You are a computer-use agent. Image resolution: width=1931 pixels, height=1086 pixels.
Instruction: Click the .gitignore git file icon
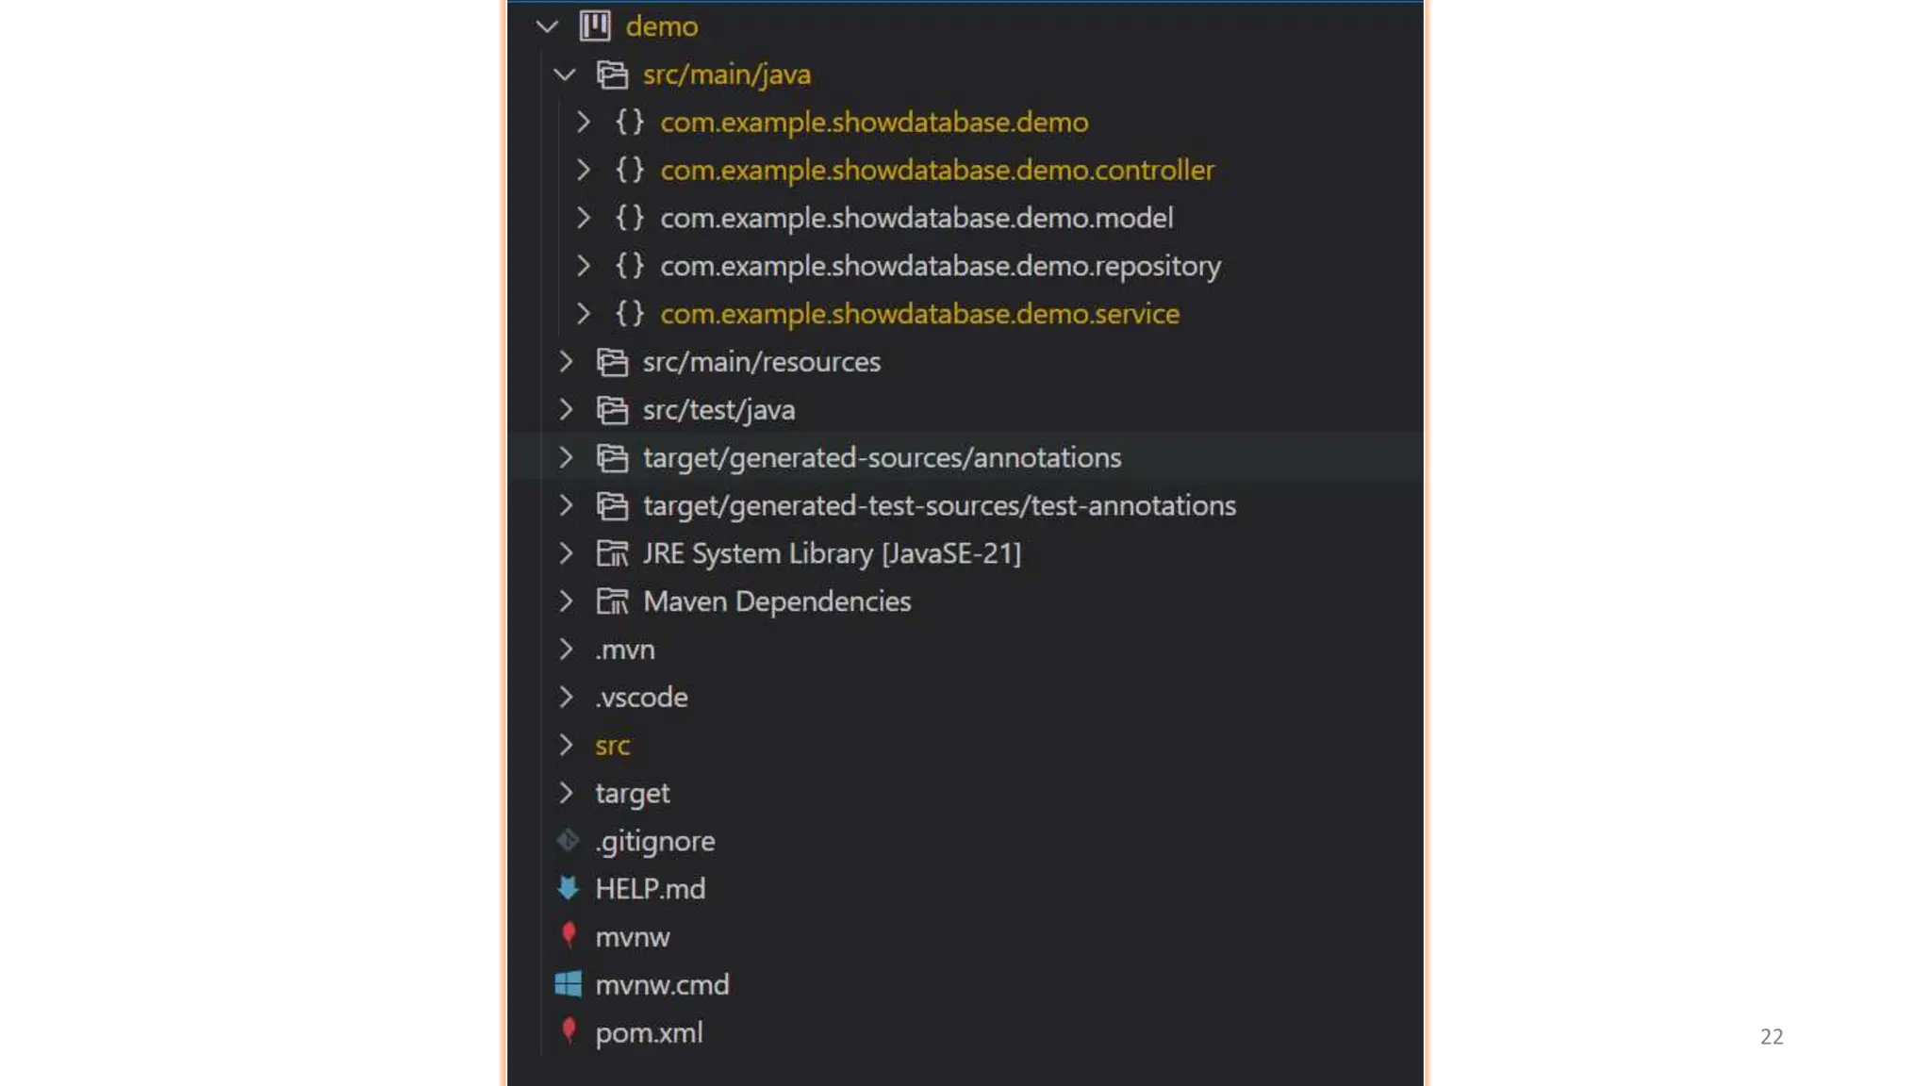coord(568,840)
